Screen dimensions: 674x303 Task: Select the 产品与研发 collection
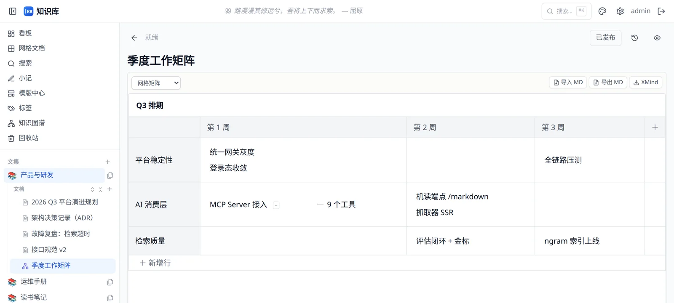(54, 175)
